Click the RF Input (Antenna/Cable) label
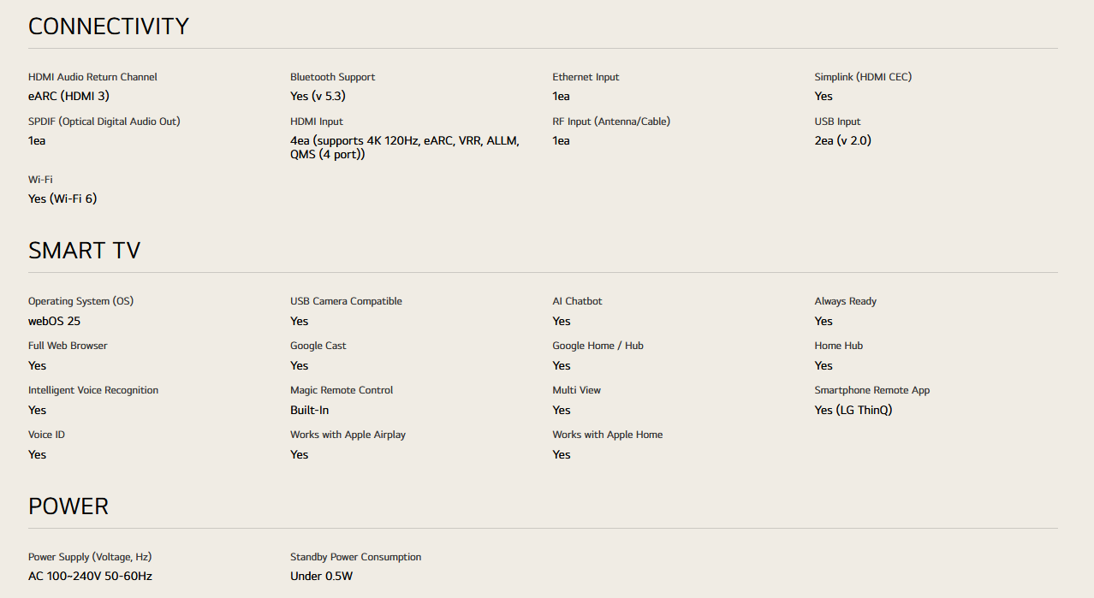The height and width of the screenshot is (598, 1094). [x=611, y=121]
